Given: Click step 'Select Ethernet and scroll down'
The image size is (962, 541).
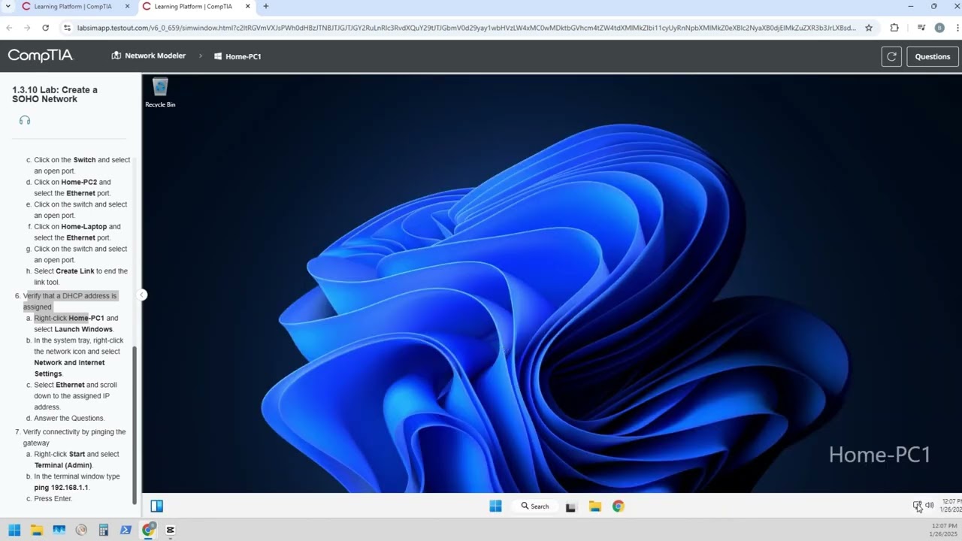Looking at the screenshot, I should (x=75, y=396).
